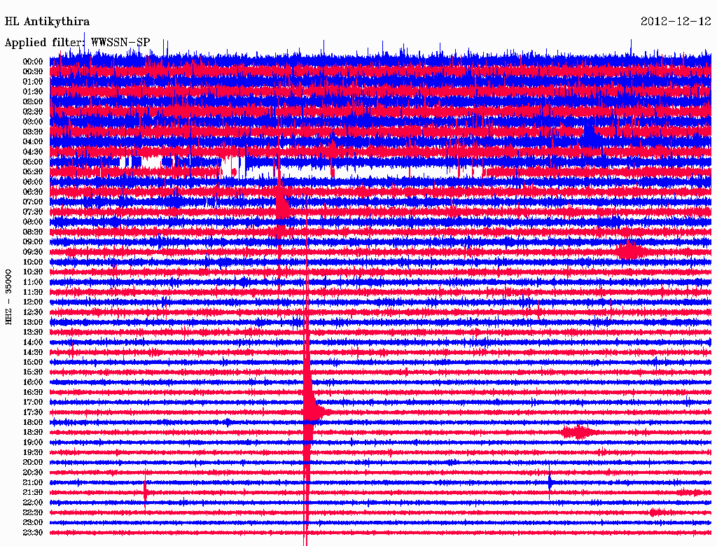Select the 22:00 time label

33,503
